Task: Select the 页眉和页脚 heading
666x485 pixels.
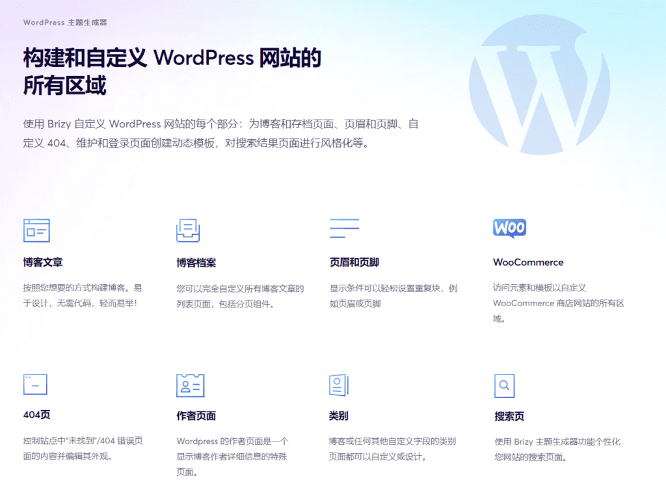Action: click(x=354, y=263)
